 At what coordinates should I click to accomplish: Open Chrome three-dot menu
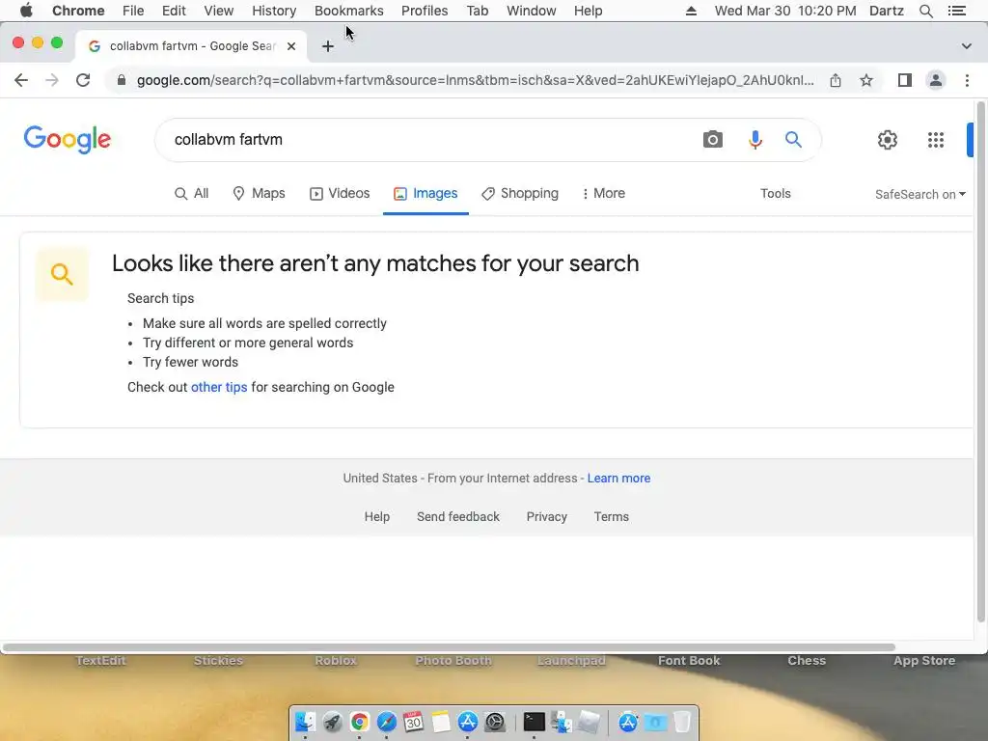coord(967,80)
